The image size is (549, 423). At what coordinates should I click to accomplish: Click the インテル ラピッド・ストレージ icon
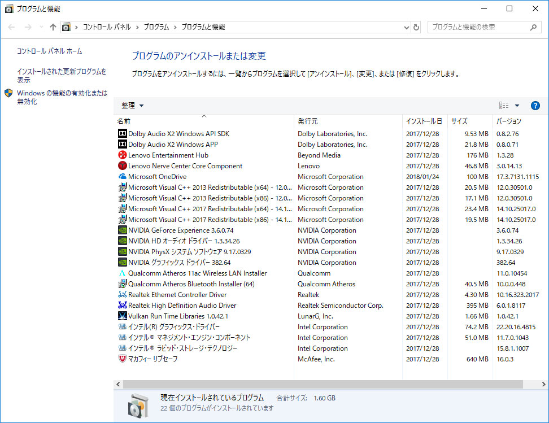122,348
